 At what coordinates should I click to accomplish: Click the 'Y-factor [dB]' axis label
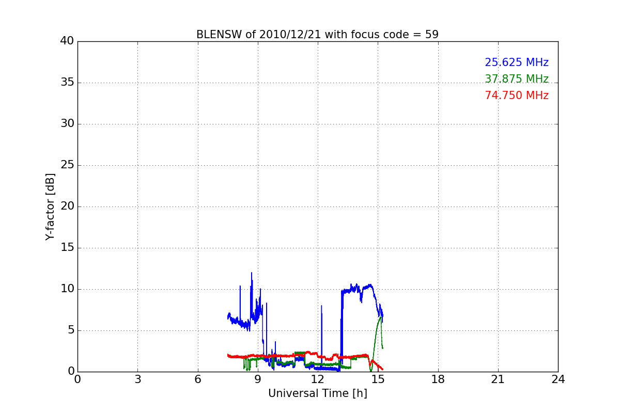[50, 206]
